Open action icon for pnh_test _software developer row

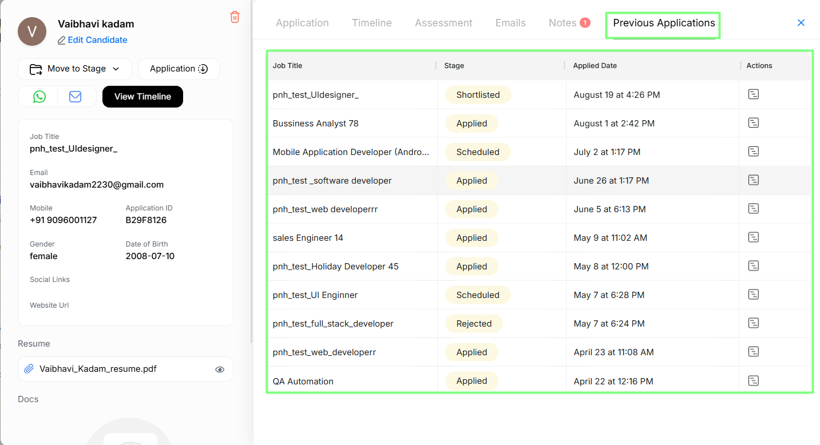tap(754, 180)
